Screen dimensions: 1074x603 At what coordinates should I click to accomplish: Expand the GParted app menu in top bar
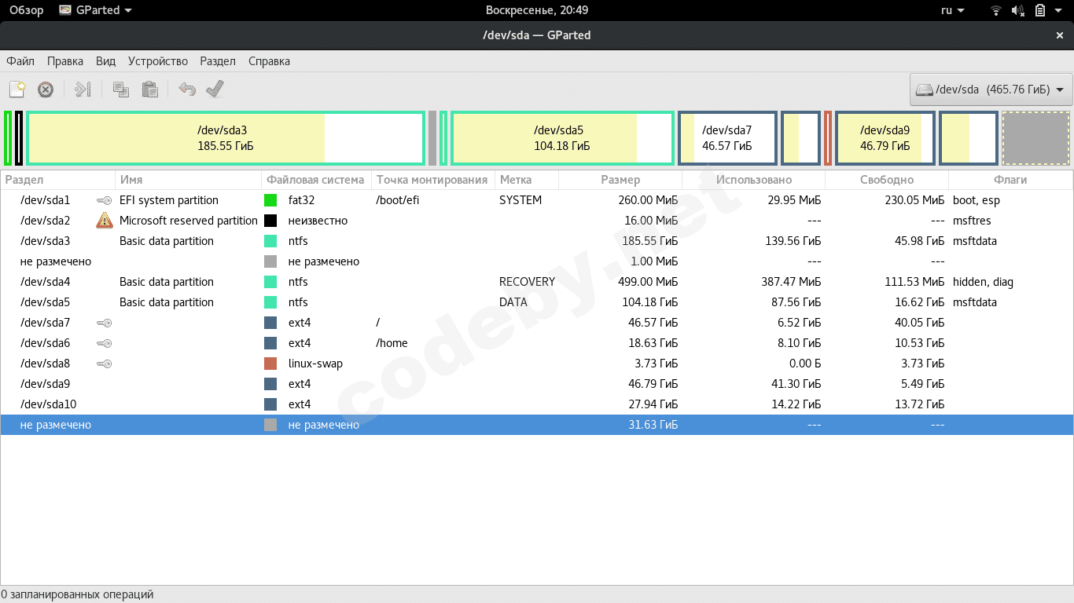pyautogui.click(x=96, y=10)
